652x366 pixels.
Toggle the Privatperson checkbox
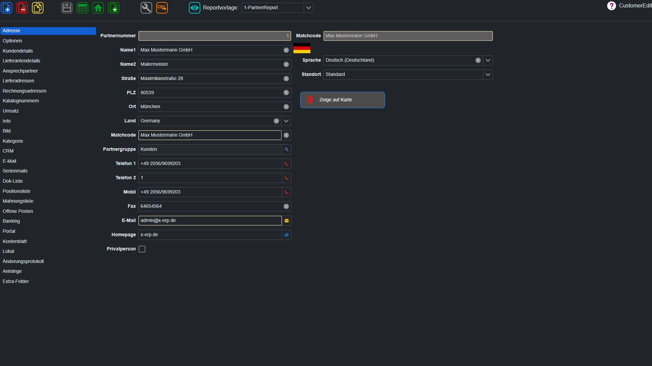tap(142, 249)
